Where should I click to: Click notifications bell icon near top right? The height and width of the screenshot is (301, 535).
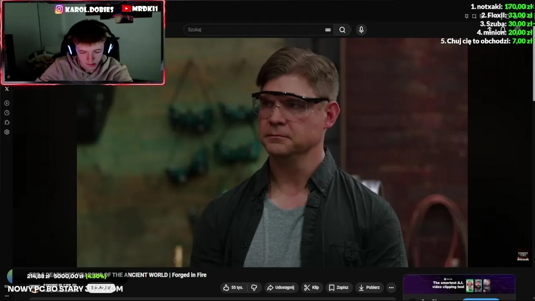click(503, 30)
